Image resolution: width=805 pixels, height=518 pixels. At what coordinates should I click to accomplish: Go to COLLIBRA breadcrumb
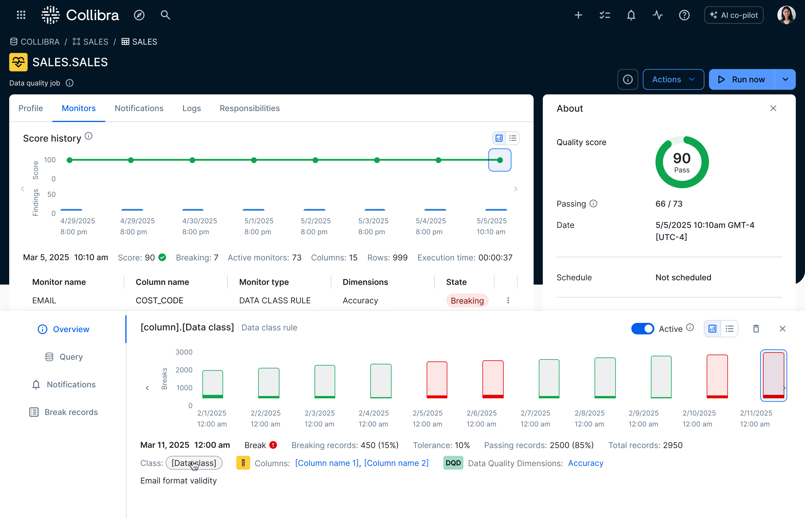point(35,42)
